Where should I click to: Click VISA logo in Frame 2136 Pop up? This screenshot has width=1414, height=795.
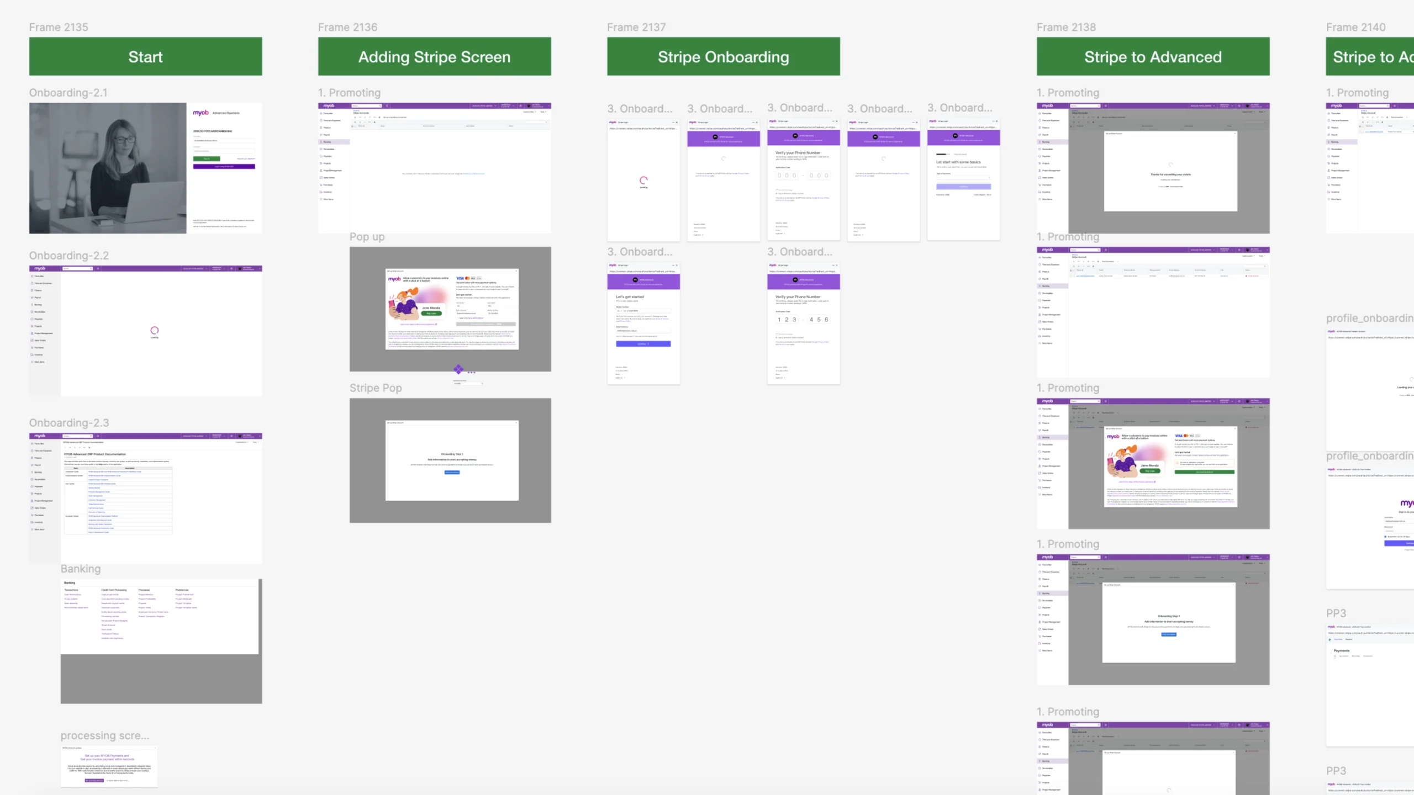(x=460, y=278)
